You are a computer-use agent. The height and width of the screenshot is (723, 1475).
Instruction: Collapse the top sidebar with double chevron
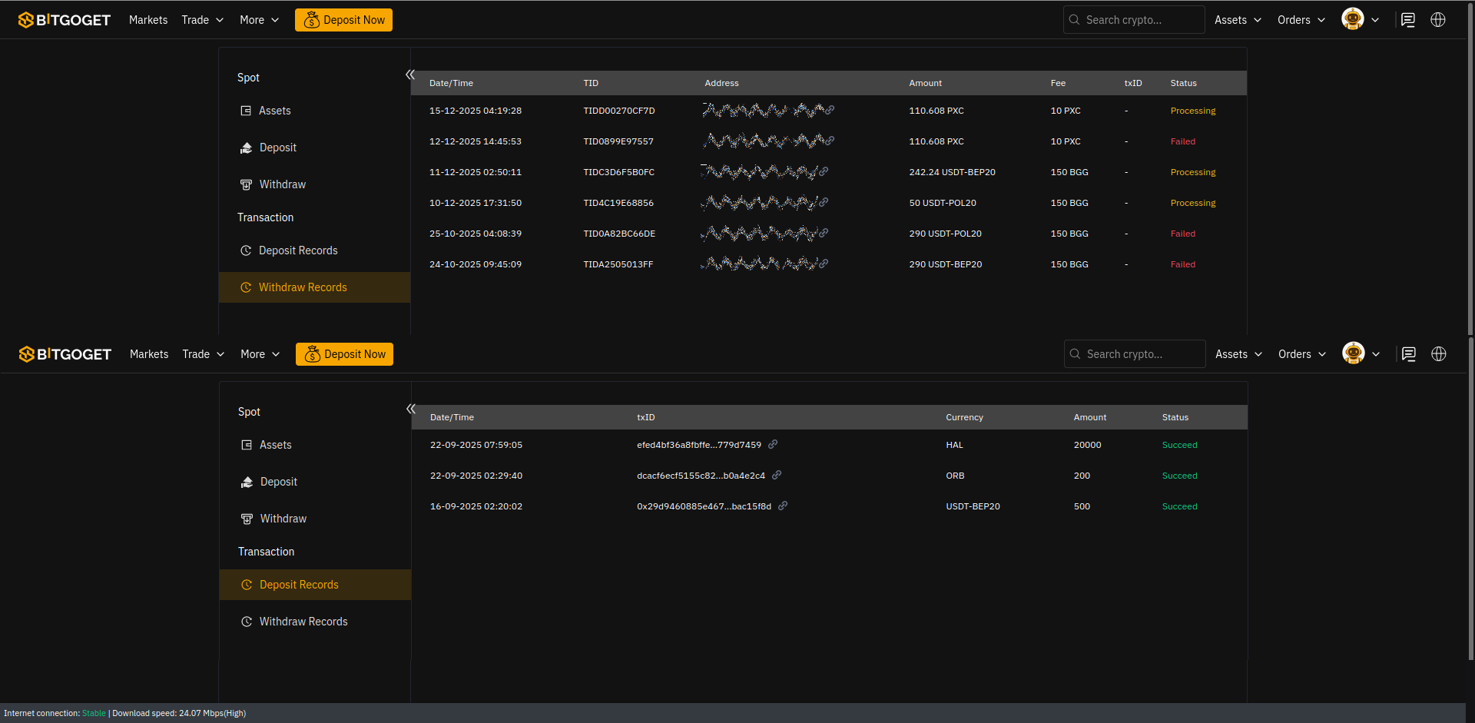pyautogui.click(x=410, y=75)
